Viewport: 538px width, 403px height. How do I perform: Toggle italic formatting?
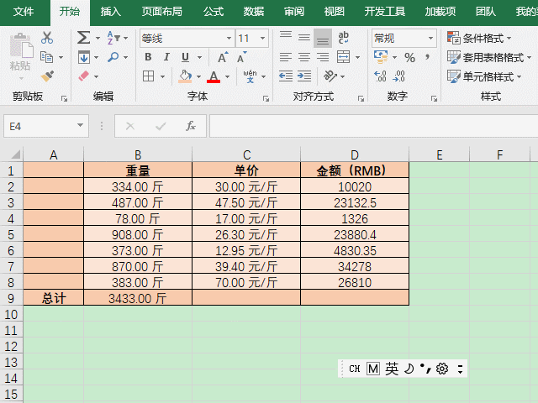pos(166,57)
